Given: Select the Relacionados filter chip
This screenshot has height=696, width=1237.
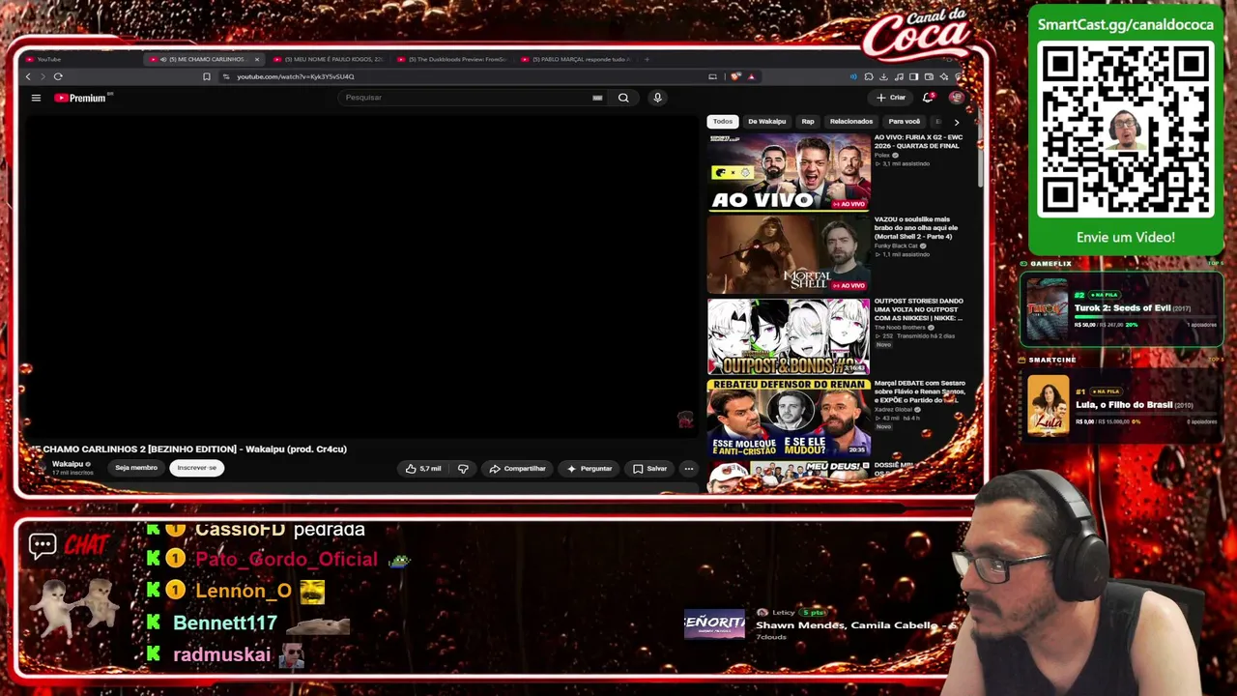Looking at the screenshot, I should point(851,122).
